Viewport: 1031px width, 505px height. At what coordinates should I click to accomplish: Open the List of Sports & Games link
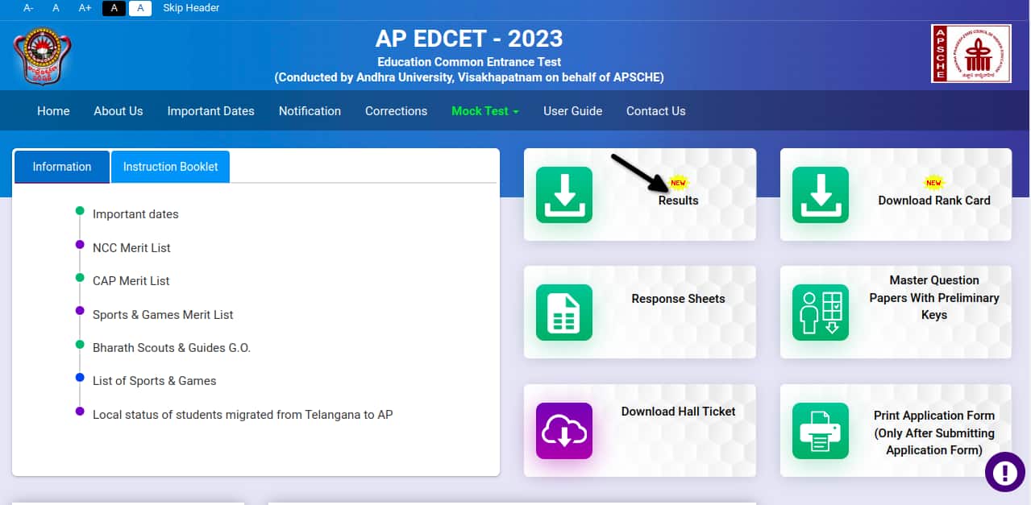[155, 381]
